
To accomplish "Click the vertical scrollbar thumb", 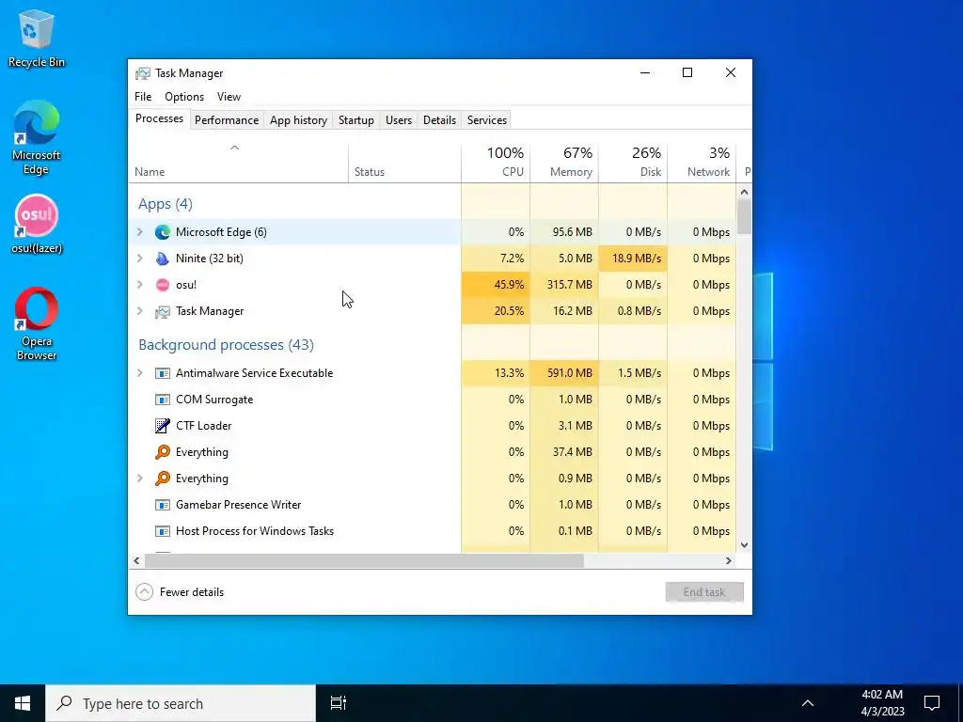I will tap(745, 216).
